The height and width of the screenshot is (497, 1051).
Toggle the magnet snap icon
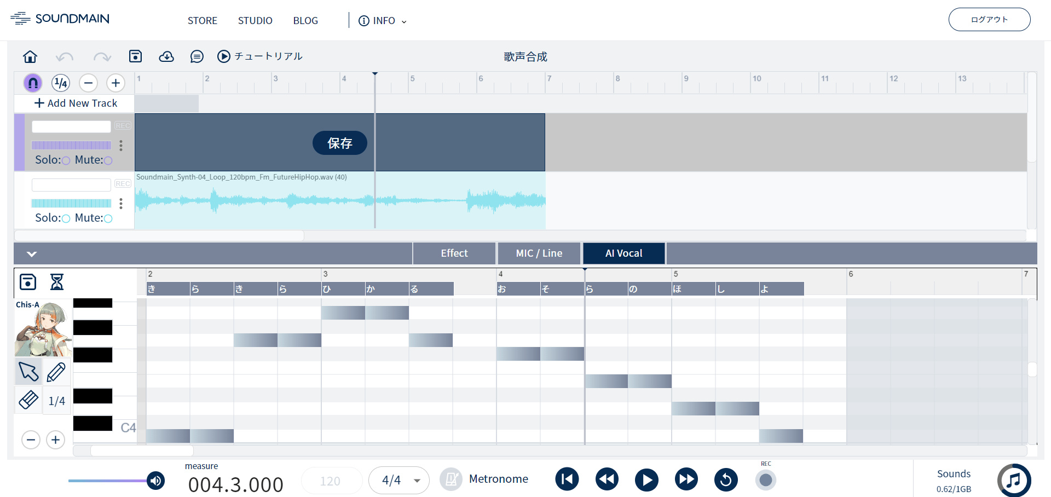click(33, 83)
